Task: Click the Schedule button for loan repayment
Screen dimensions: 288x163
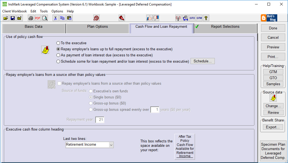Action: click(203, 61)
